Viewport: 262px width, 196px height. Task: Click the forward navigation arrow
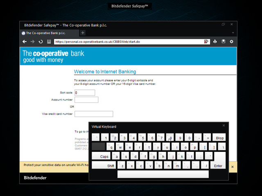click(33, 42)
